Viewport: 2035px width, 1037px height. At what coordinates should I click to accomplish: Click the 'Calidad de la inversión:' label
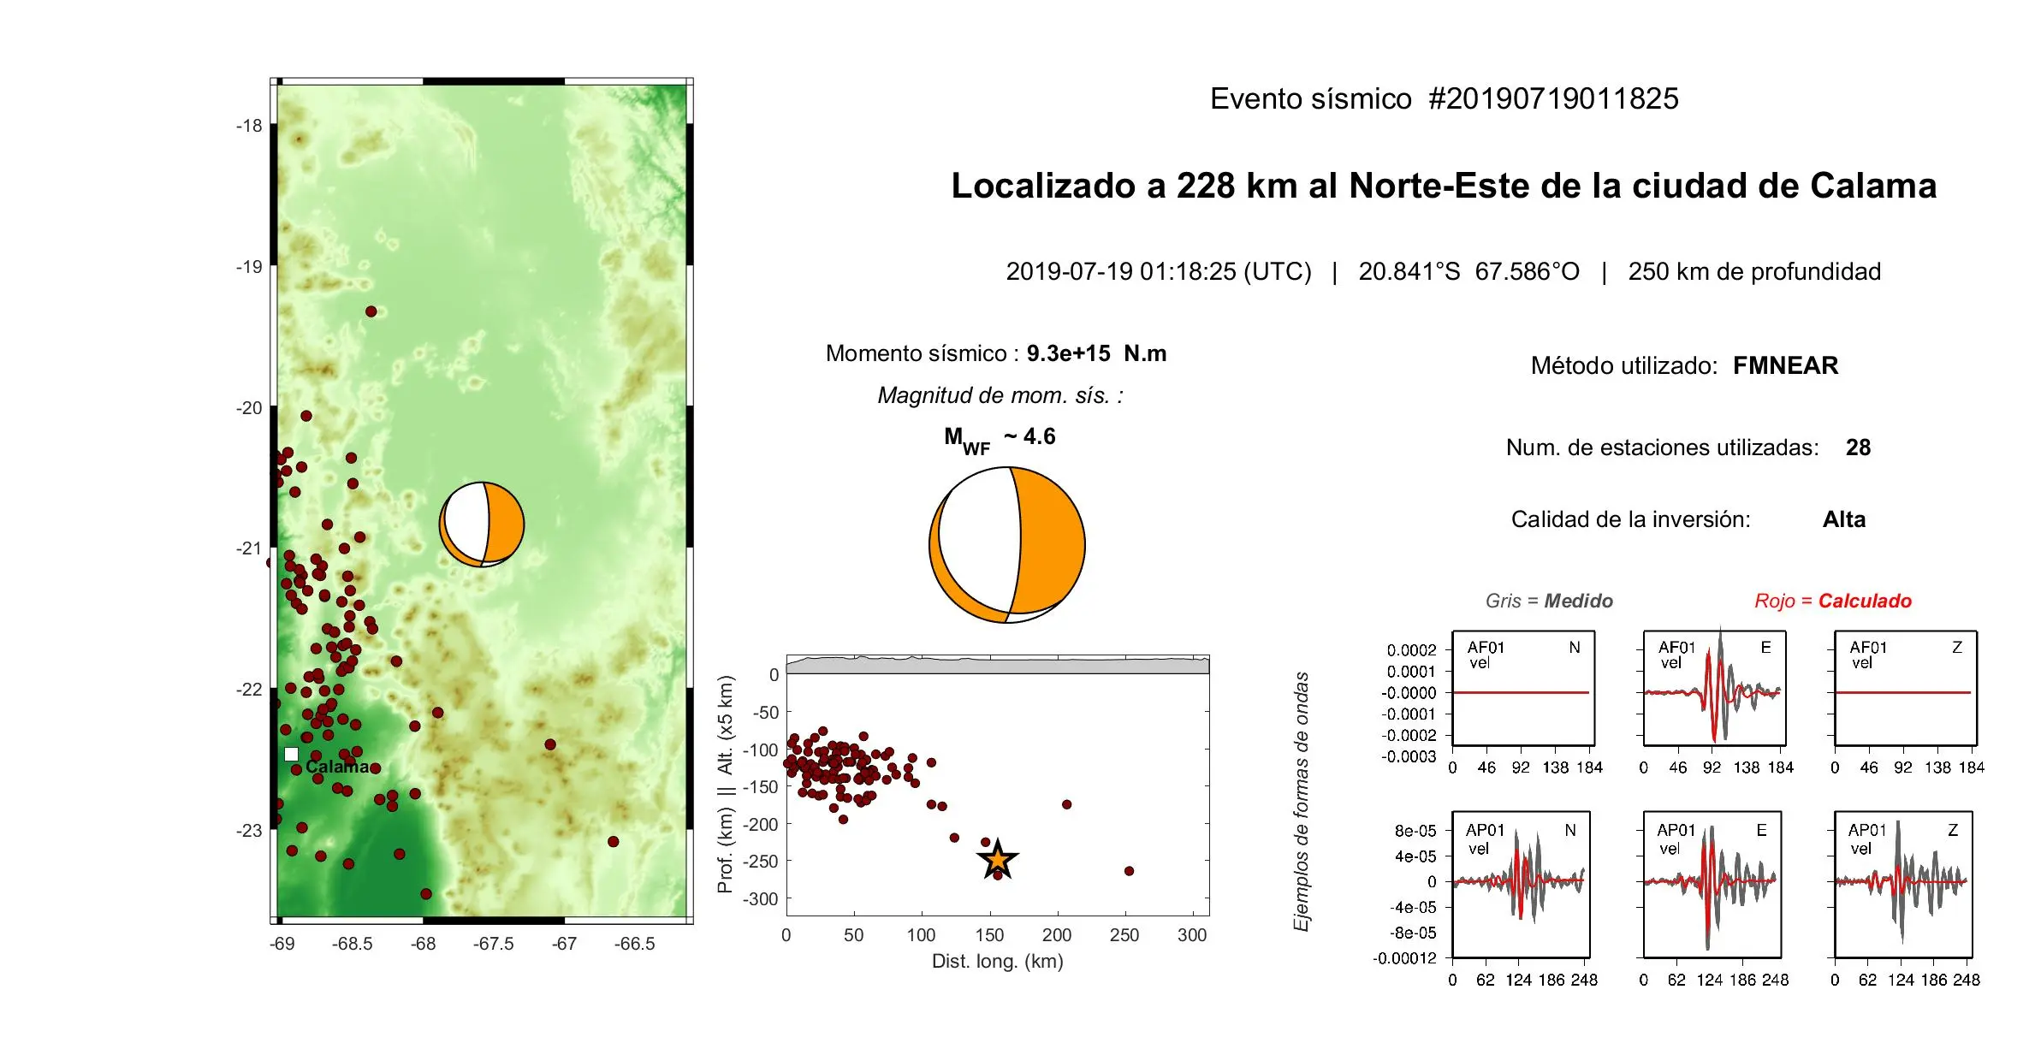tap(1630, 519)
